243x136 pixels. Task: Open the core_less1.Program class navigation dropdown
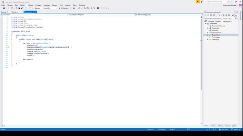pos(101,15)
